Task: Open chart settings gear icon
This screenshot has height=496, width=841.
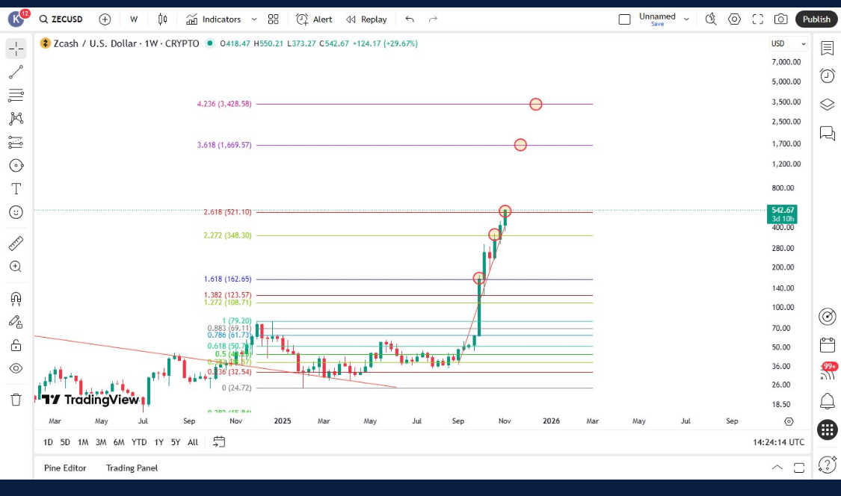Action: (734, 19)
